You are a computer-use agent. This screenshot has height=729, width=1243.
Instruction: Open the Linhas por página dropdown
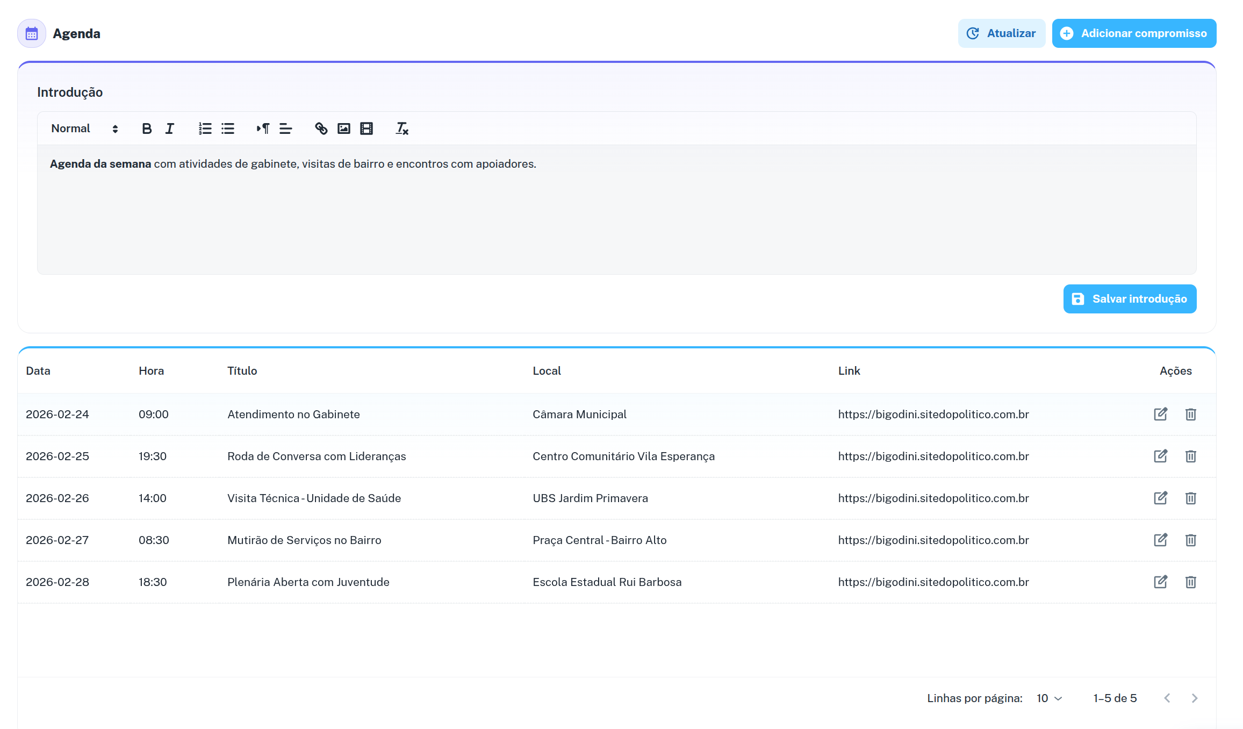click(x=1047, y=698)
